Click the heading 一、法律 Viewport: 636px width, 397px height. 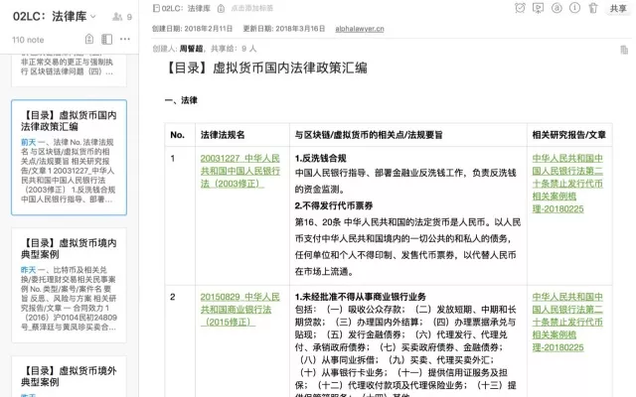(181, 100)
